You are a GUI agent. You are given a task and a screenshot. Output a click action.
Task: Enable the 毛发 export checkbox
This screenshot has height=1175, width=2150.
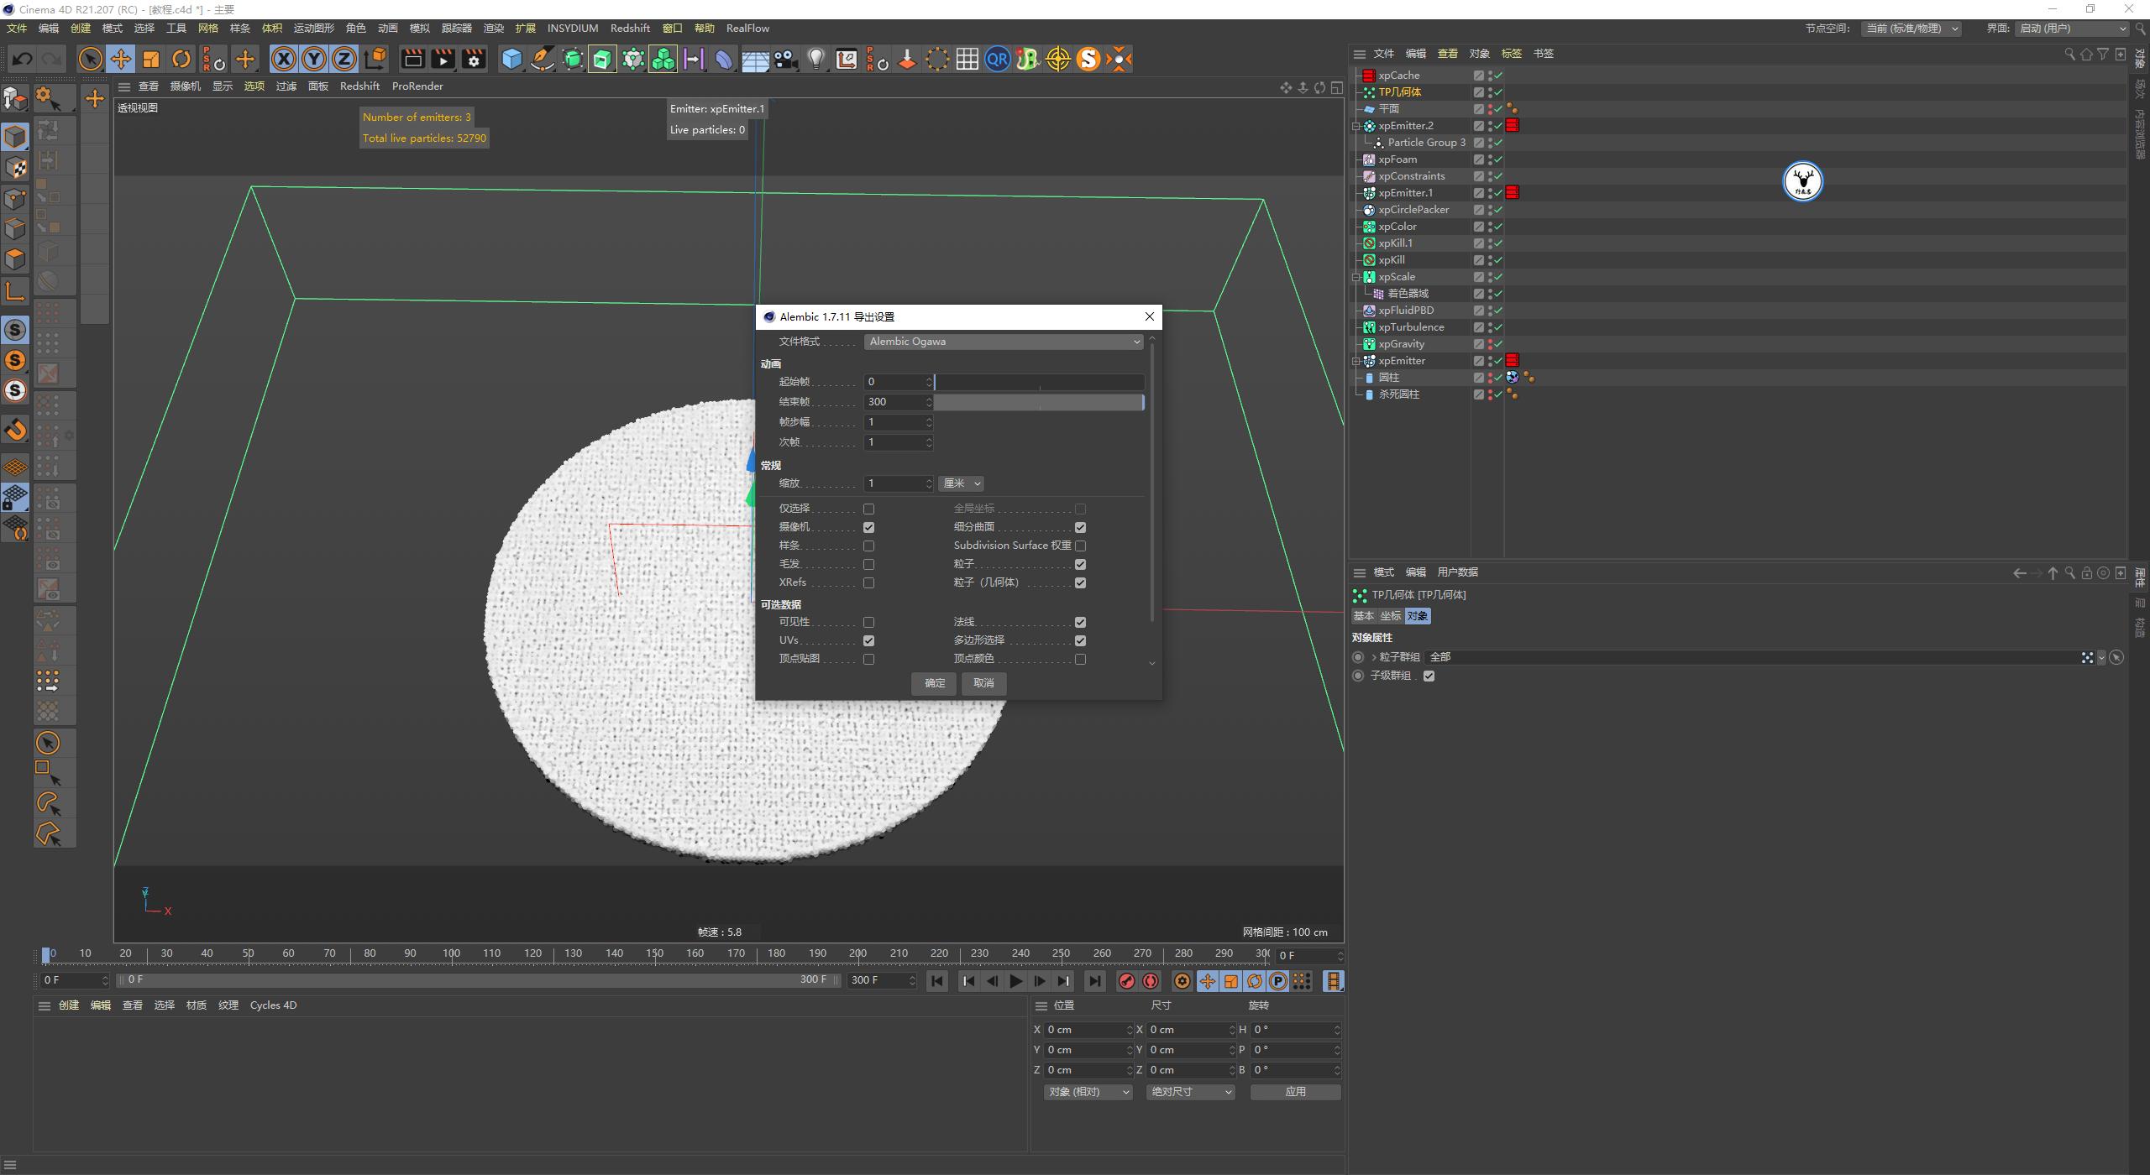[869, 563]
